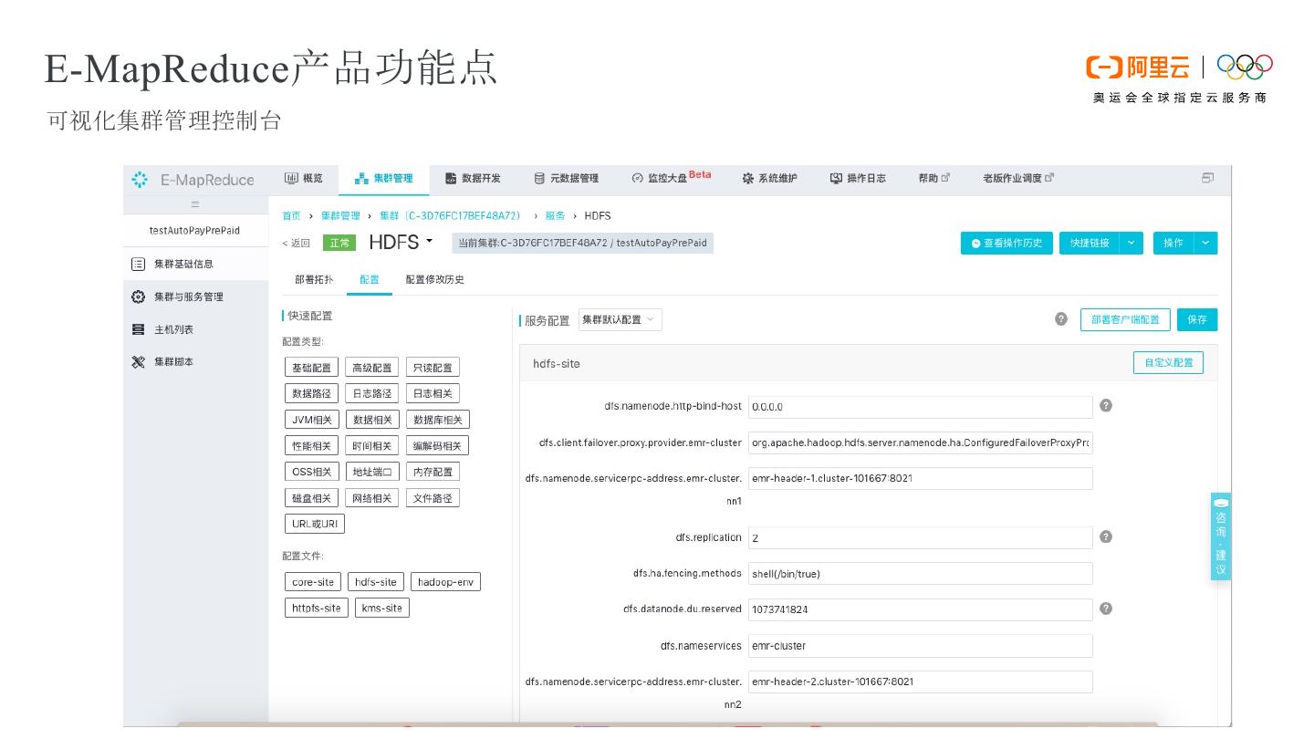1314x739 pixels.
Task: Click help icon beside dfs.replication field
Action: click(x=1106, y=537)
